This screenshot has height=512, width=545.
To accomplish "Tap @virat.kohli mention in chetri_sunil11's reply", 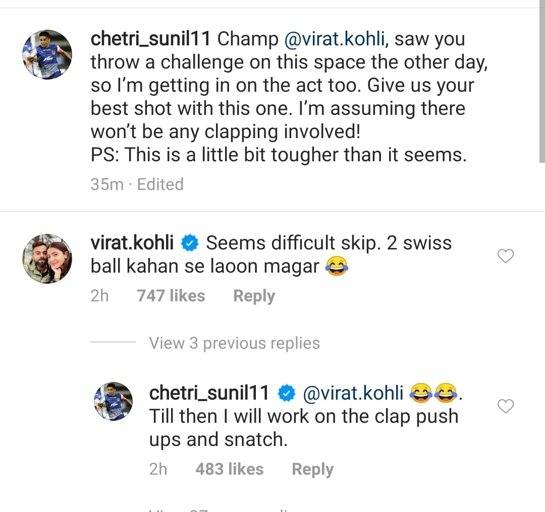I will tap(353, 393).
